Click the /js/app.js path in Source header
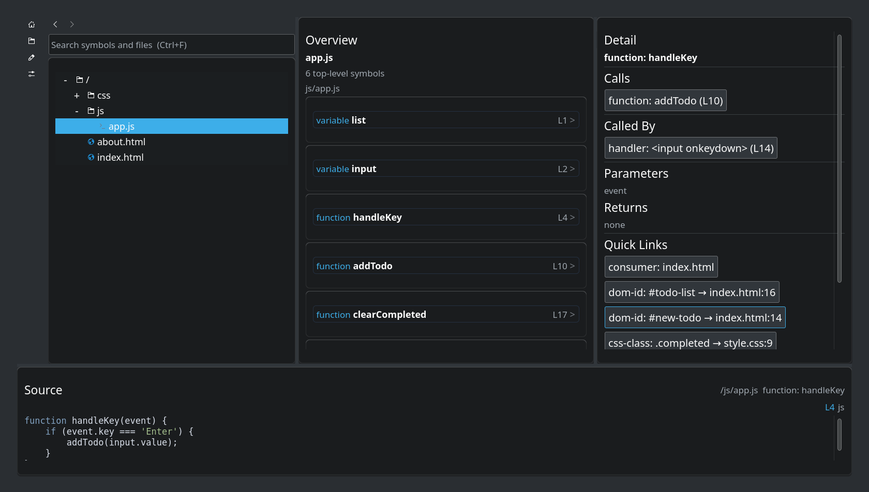869x492 pixels. 739,390
